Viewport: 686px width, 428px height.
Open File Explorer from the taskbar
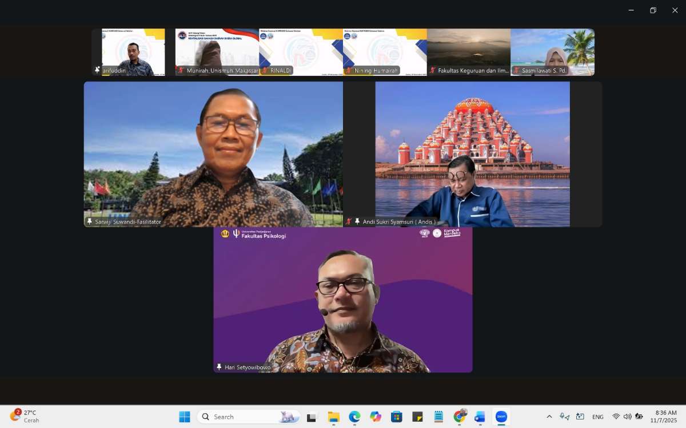click(x=333, y=417)
